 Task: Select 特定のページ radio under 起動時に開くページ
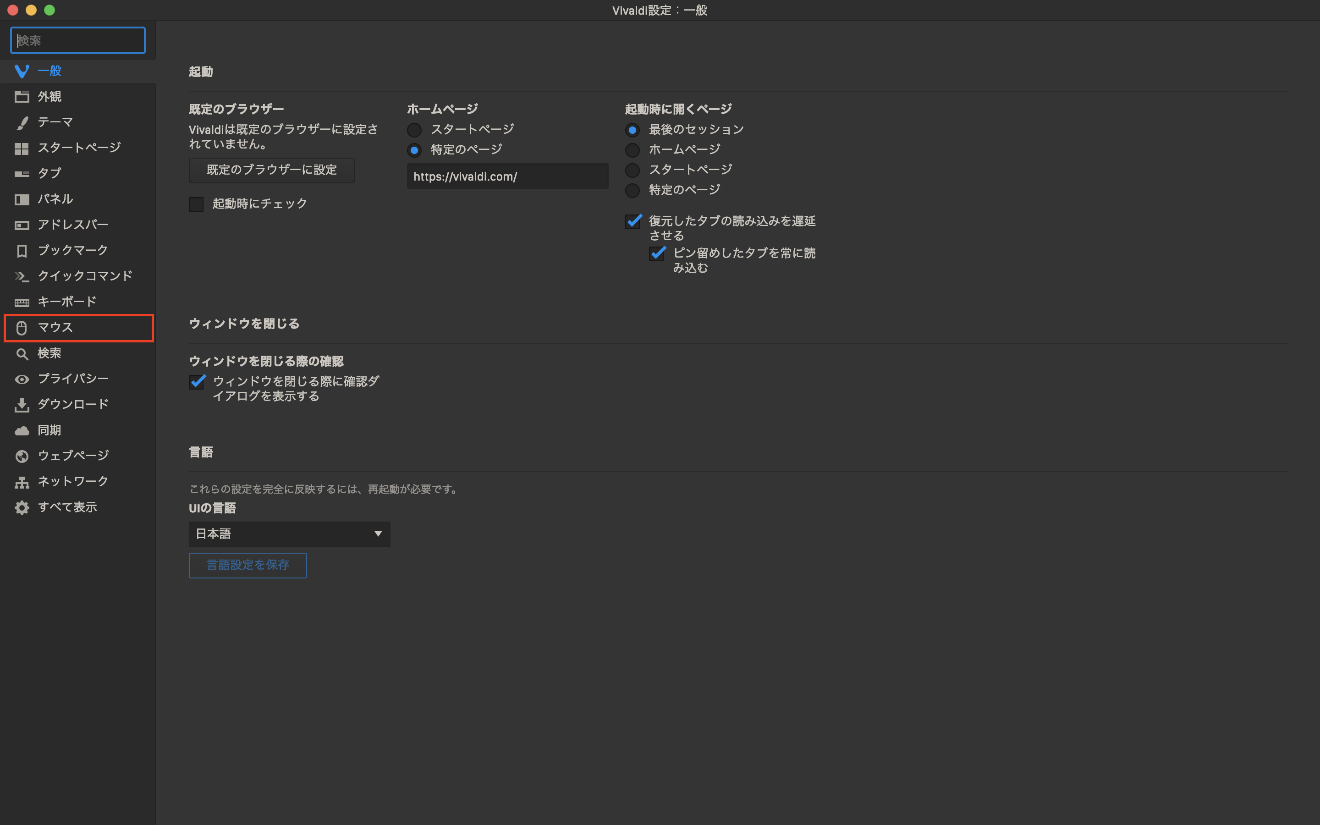(632, 190)
